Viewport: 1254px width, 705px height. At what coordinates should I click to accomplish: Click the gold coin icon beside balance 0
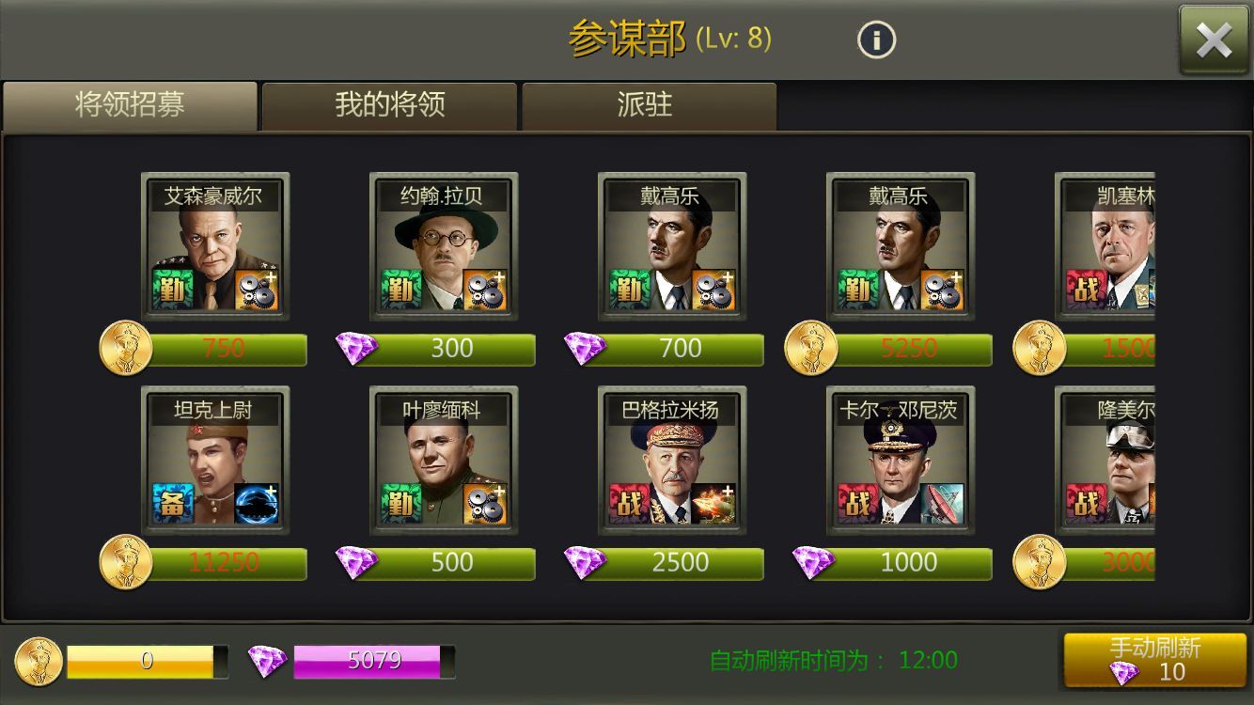tap(39, 660)
